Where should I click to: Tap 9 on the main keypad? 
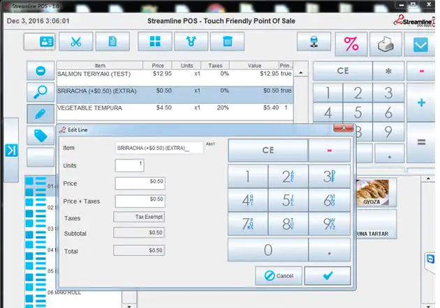tap(388, 132)
